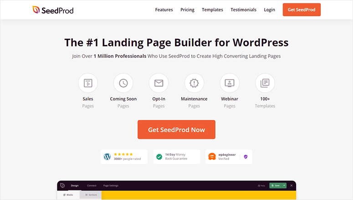353x200 pixels.
Task: Open the Pricing page link
Action: tap(187, 10)
